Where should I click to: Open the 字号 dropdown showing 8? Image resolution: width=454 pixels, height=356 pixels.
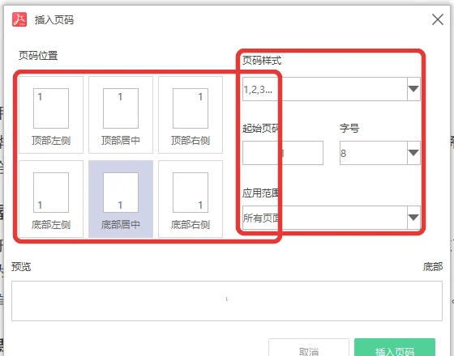click(380, 153)
